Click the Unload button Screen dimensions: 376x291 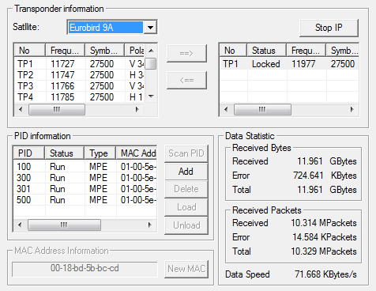[186, 225]
